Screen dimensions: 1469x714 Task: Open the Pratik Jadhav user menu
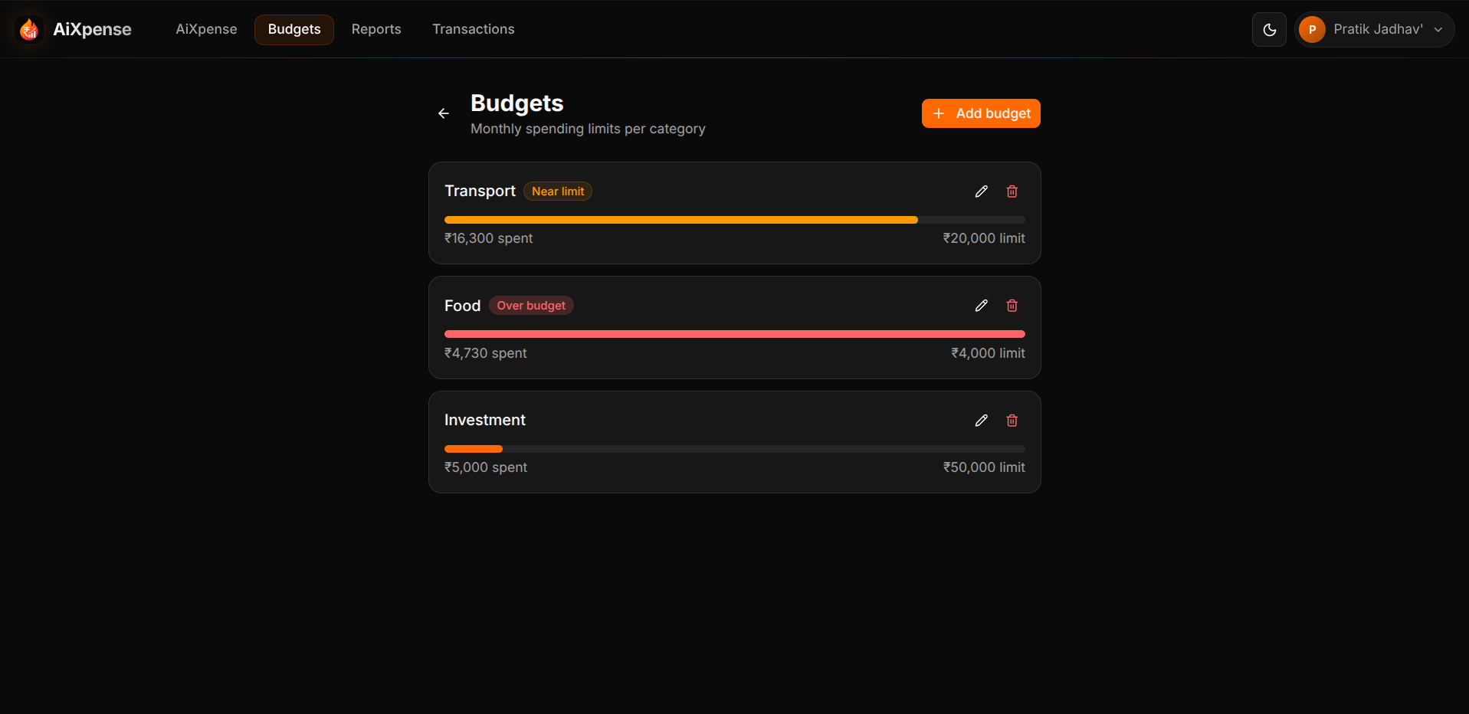tap(1377, 30)
